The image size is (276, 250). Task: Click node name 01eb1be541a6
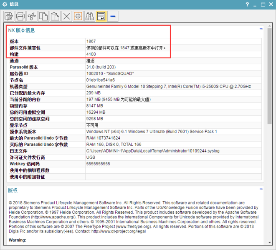(x=101, y=80)
